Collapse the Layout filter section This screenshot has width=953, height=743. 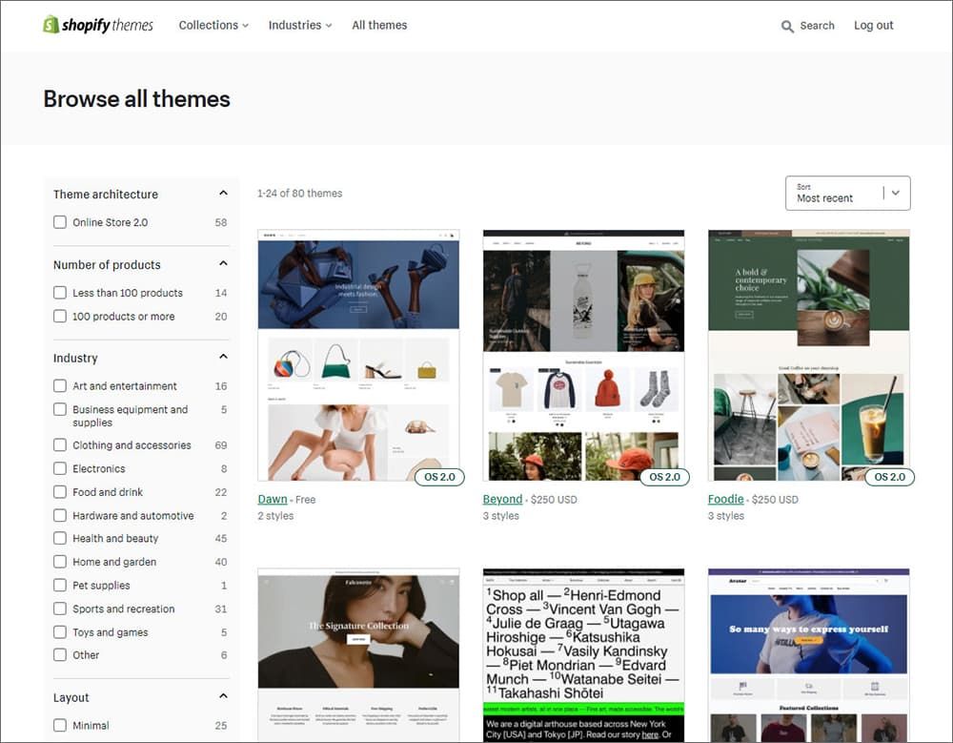click(223, 696)
